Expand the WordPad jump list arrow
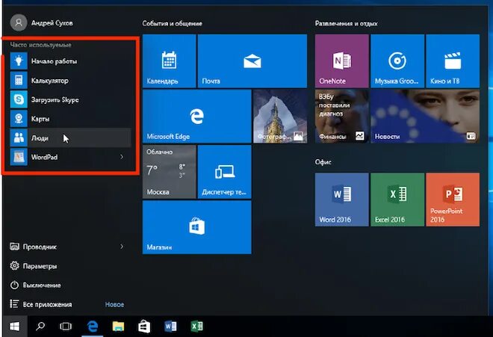 [x=122, y=157]
